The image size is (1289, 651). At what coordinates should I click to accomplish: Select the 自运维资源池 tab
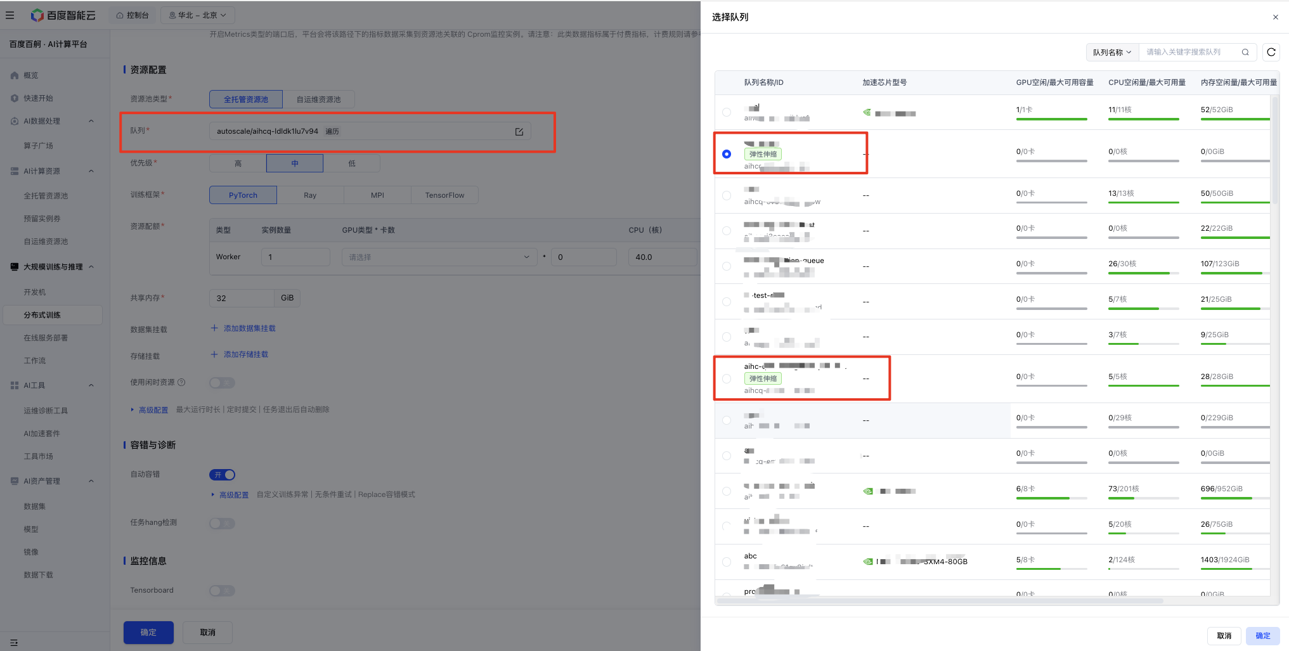(x=319, y=100)
